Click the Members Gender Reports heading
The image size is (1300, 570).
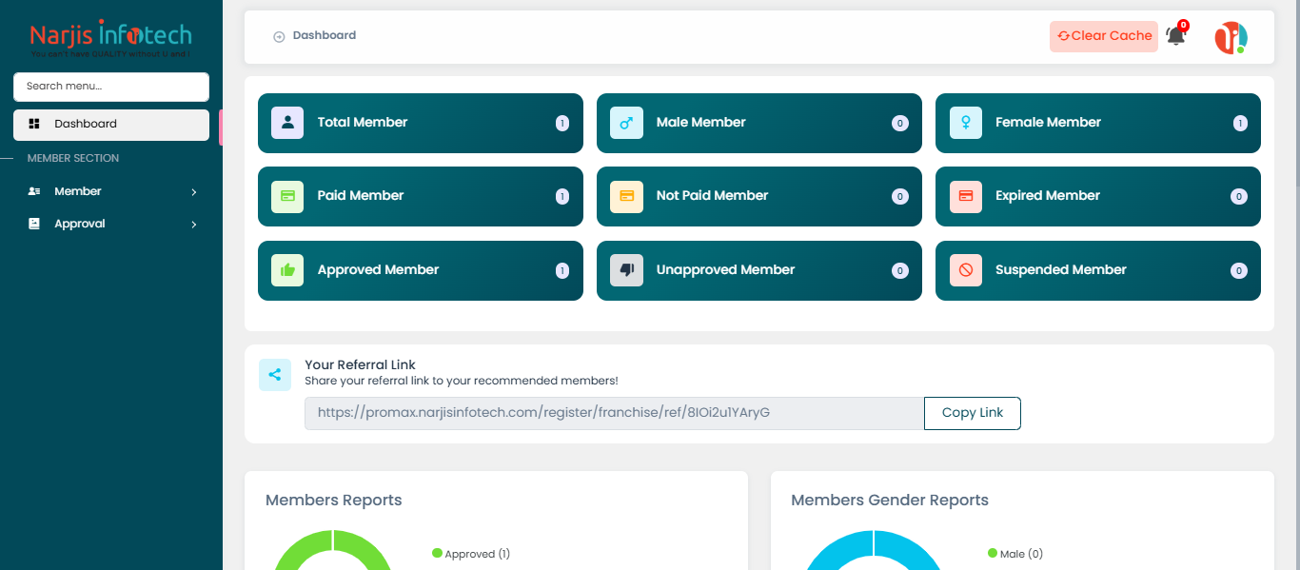pos(890,501)
